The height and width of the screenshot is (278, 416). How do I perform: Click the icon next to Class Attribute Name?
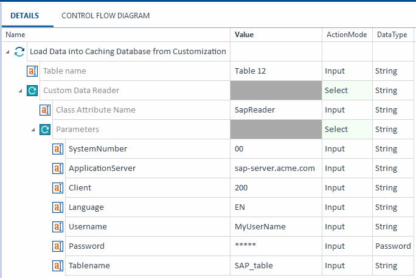click(x=45, y=110)
